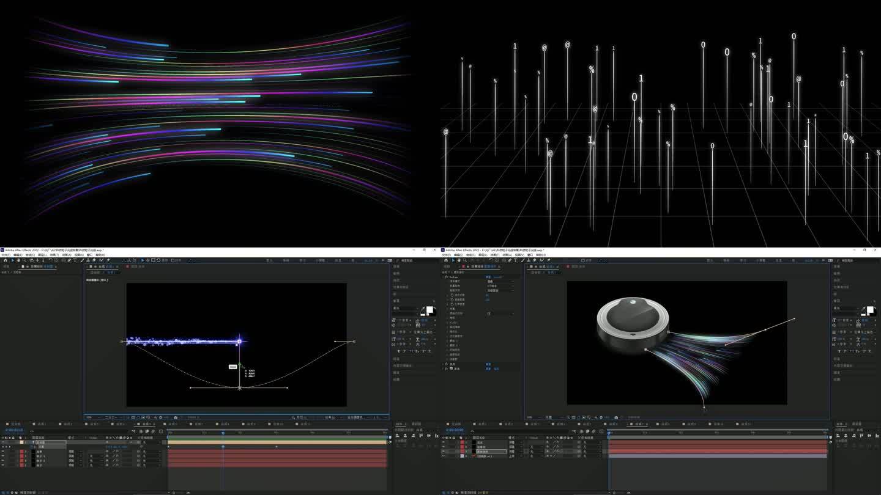The width and height of the screenshot is (881, 495).
Task: Select the Selection tool in left window toolbar
Action: pyautogui.click(x=13, y=260)
